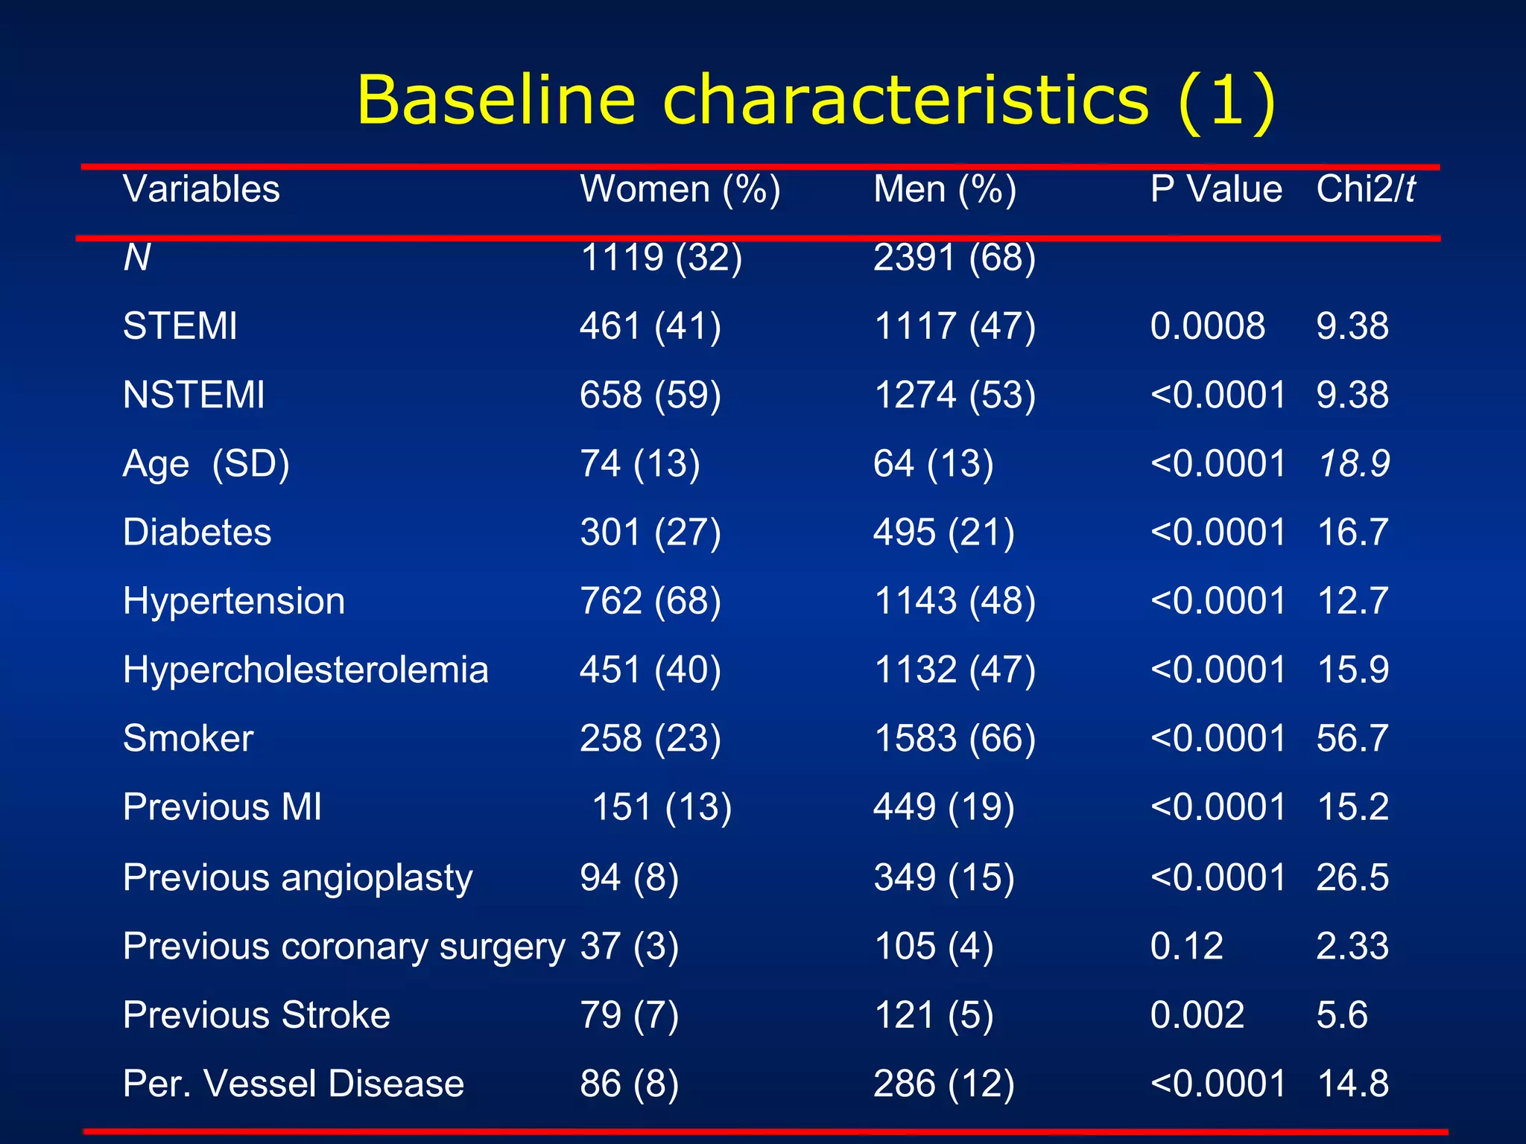
Task: Click the 'Age (SD)' row label
Action: click(206, 463)
